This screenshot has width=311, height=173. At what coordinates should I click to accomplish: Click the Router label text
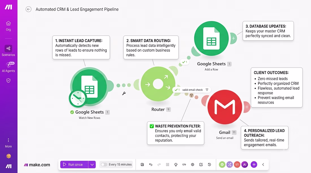pyautogui.click(x=158, y=109)
